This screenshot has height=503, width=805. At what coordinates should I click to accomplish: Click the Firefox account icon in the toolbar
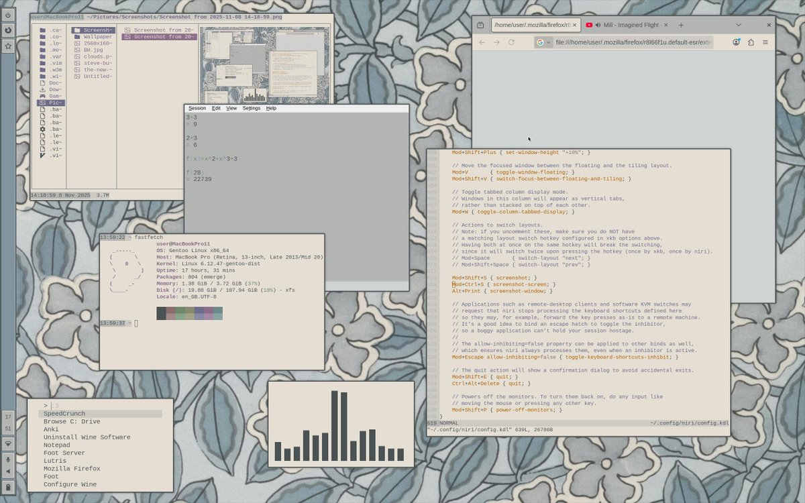point(735,42)
